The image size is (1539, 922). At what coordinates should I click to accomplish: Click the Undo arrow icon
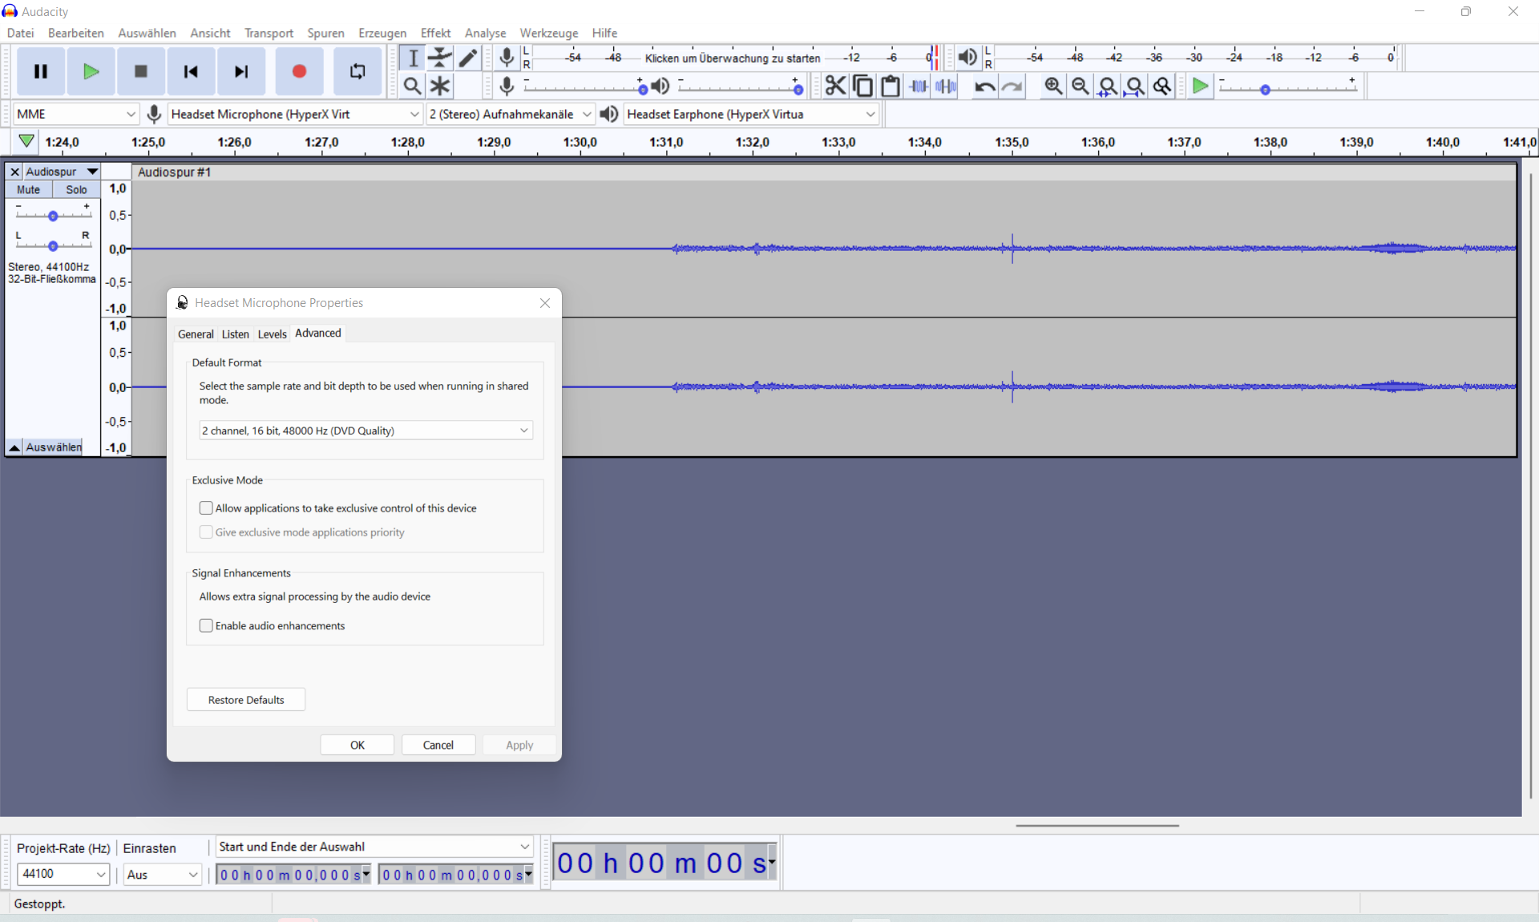coord(984,86)
